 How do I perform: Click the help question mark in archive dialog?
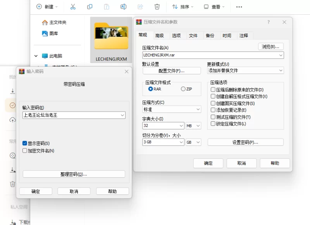(269, 22)
